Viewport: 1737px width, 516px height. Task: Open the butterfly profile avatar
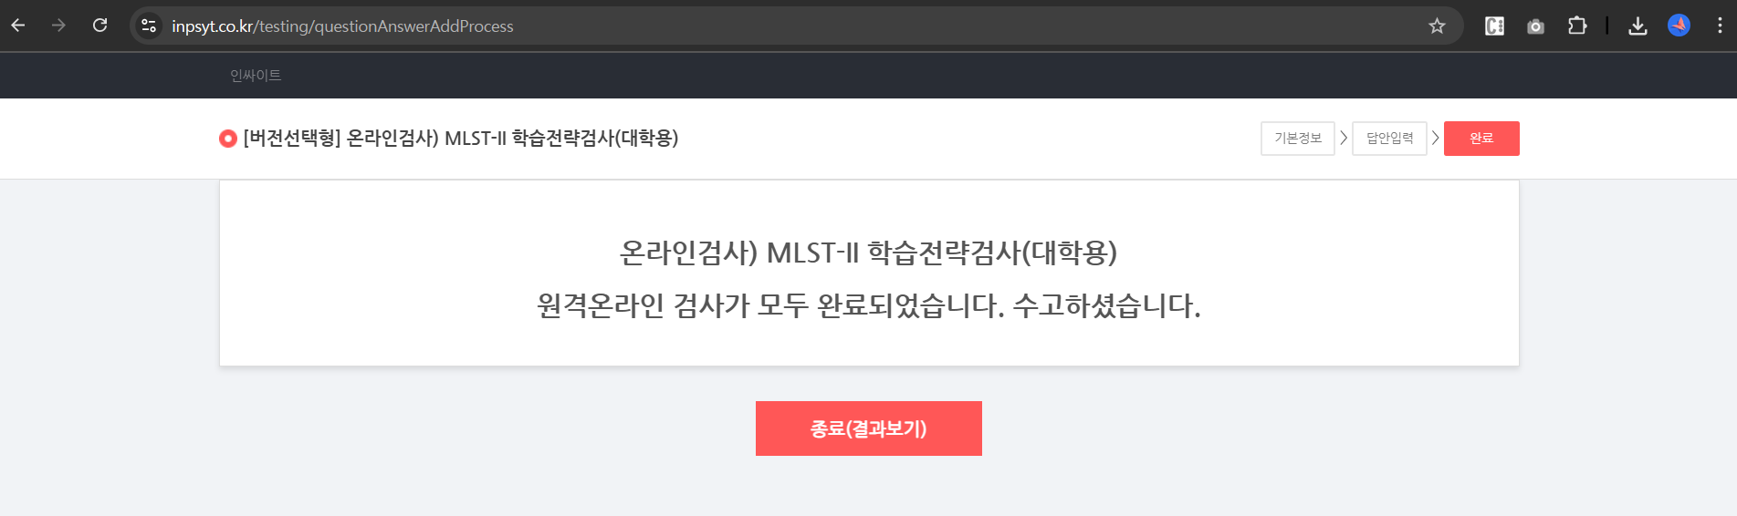(x=1679, y=26)
